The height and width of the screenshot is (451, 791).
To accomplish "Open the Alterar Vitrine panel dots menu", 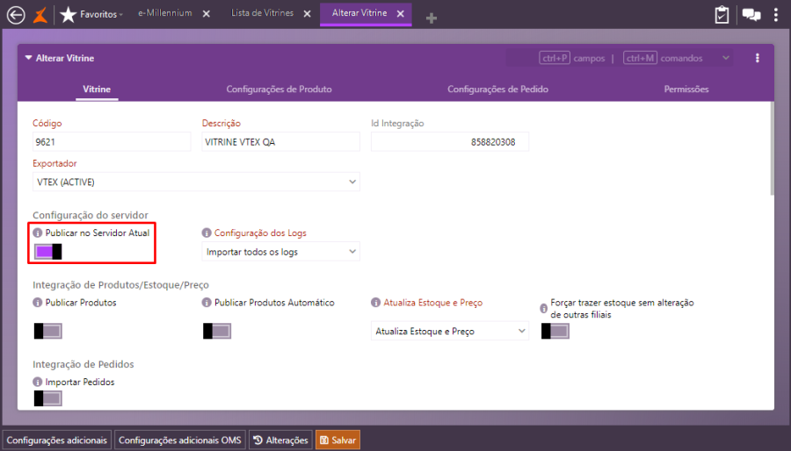I will [x=758, y=58].
